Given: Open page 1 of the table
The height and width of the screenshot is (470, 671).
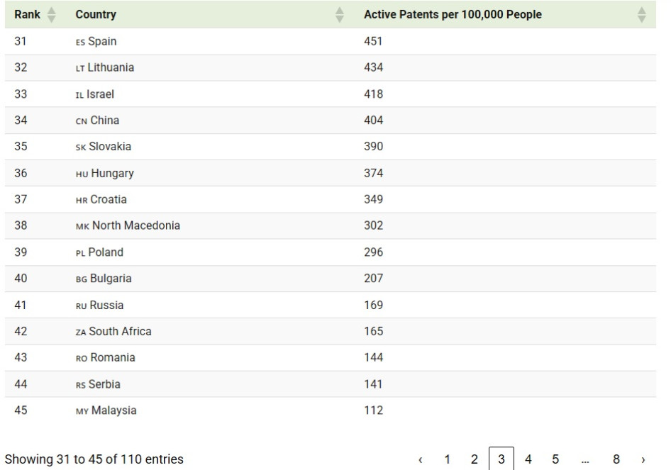Looking at the screenshot, I should [x=448, y=459].
